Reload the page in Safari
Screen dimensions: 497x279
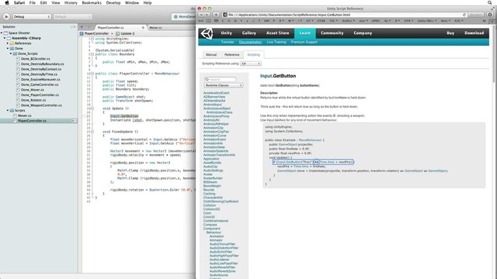click(464, 15)
